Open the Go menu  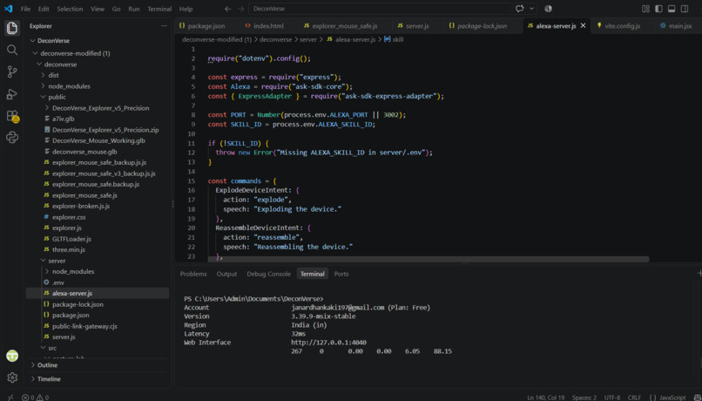(x=117, y=9)
